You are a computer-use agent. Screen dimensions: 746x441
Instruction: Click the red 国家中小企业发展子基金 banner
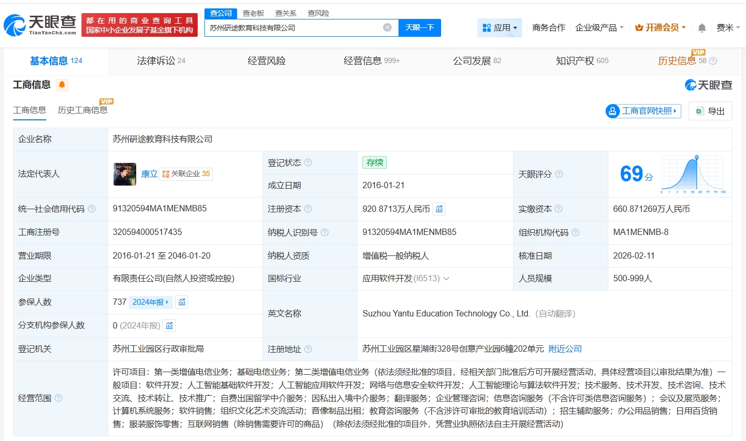click(x=139, y=25)
